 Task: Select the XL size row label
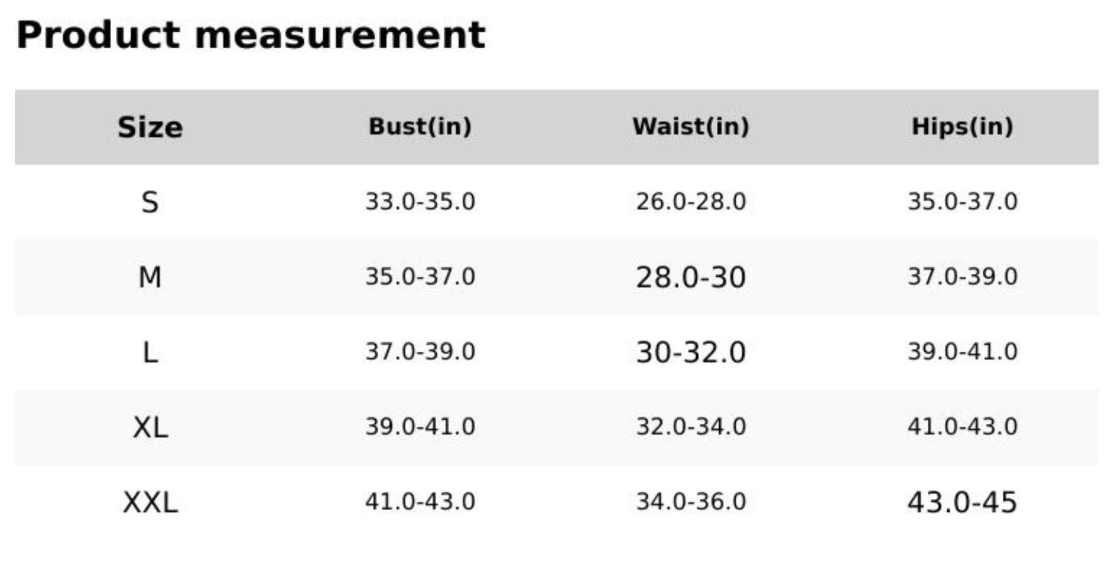(150, 427)
